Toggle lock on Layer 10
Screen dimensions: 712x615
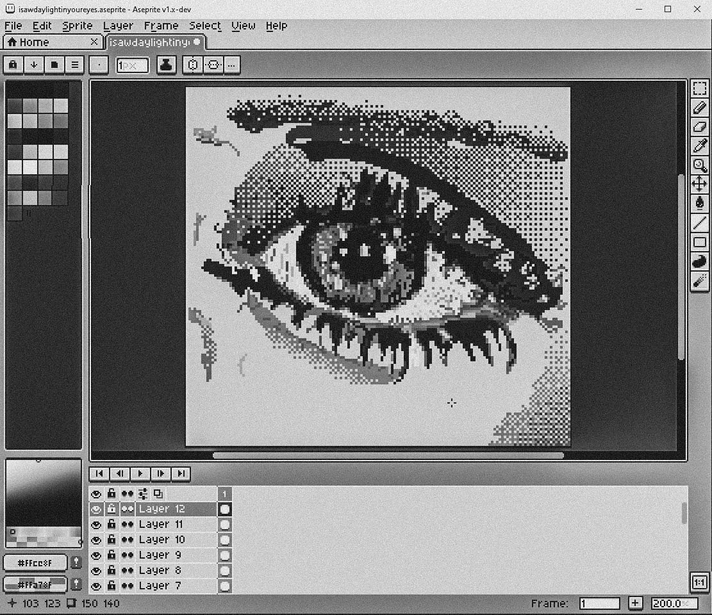tap(112, 540)
